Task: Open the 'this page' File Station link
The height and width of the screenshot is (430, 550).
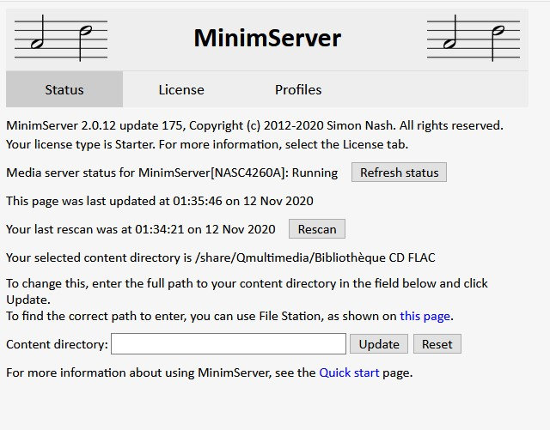Action: click(x=425, y=316)
